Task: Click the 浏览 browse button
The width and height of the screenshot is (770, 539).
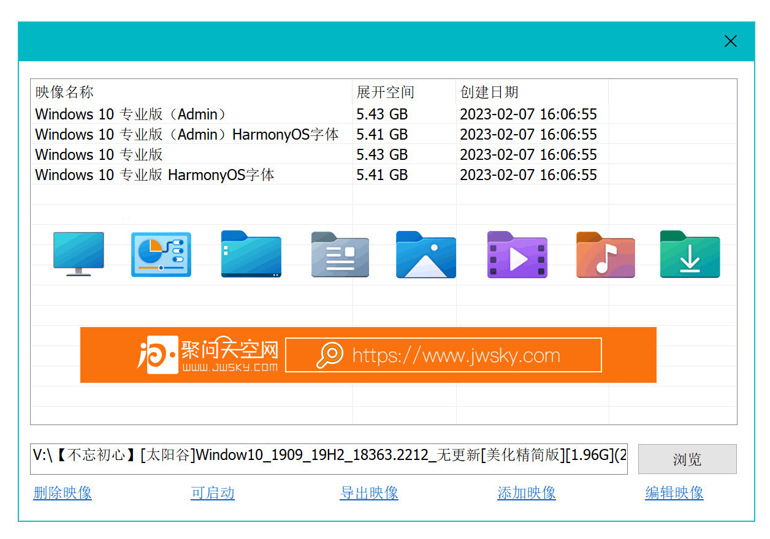Action: 687,459
